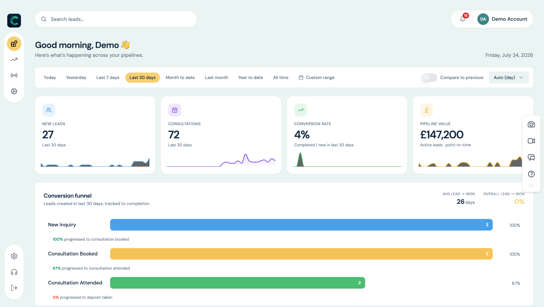The height and width of the screenshot is (307, 544).
Task: Open the chat bubbles feedback icon
Action: [531, 157]
